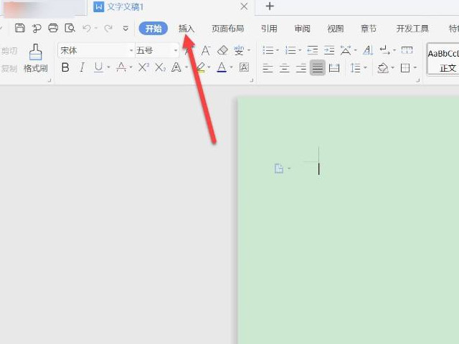Open the font name dropdown (宋体)
The width and height of the screenshot is (459, 344).
pyautogui.click(x=131, y=51)
